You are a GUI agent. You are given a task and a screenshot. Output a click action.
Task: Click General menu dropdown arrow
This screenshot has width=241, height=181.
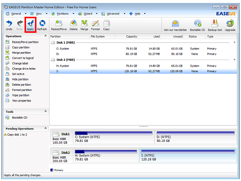(26, 14)
